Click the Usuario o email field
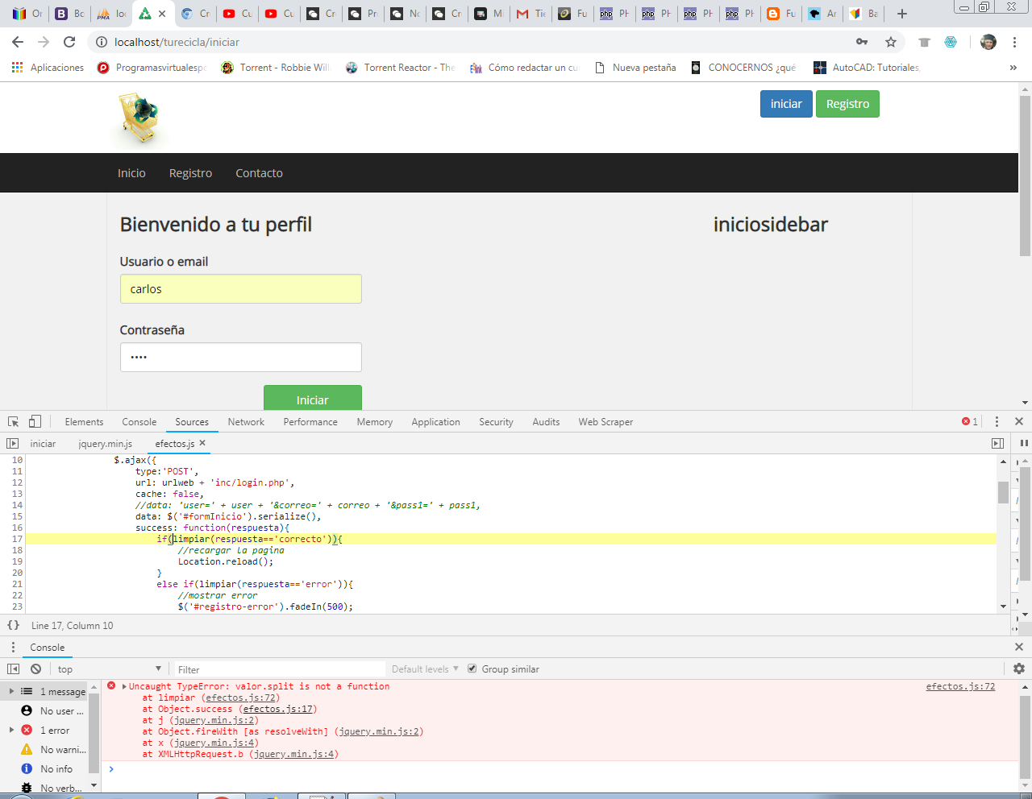The height and width of the screenshot is (799, 1032). click(240, 289)
